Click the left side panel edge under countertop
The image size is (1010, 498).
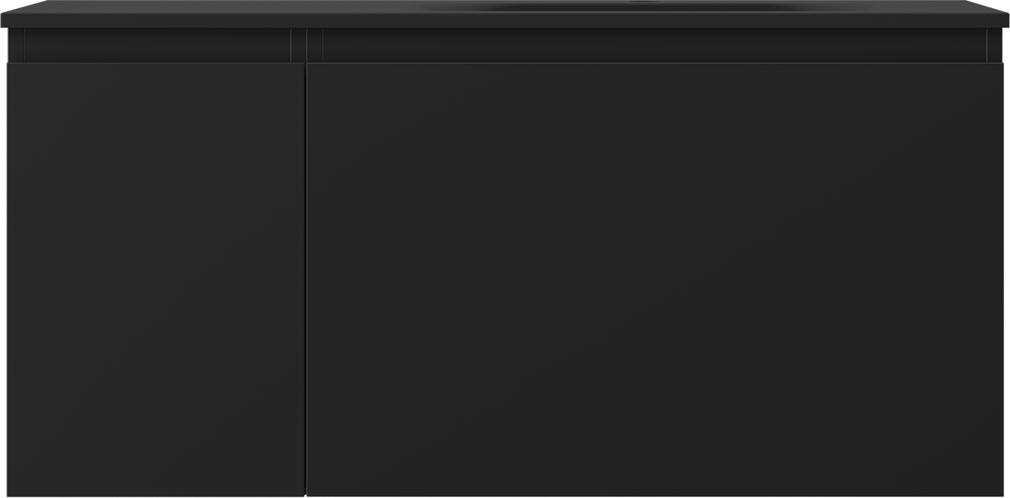click(x=16, y=45)
